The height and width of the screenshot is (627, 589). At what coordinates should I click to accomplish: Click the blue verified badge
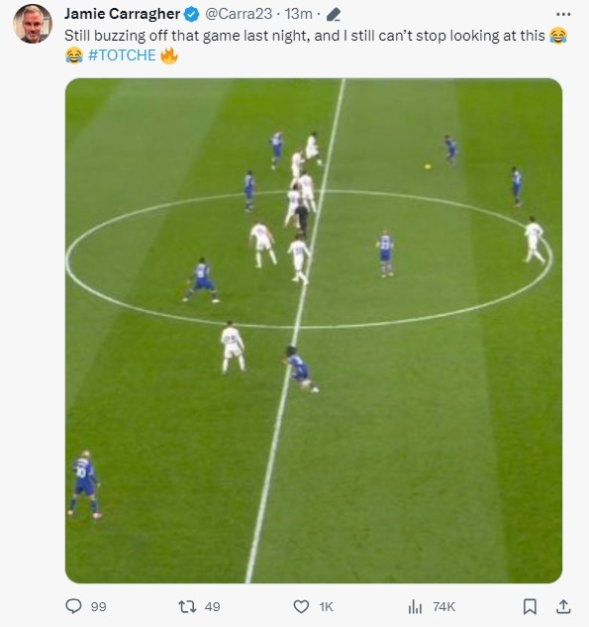(x=191, y=15)
